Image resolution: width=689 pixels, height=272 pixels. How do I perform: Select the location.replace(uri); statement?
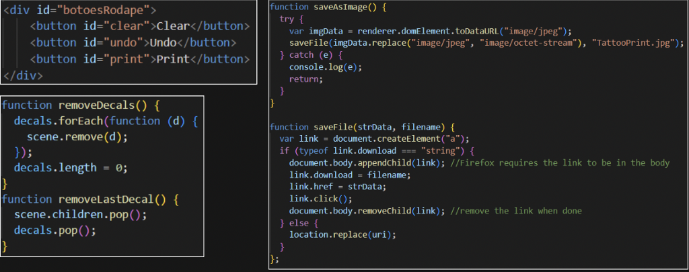[342, 234]
